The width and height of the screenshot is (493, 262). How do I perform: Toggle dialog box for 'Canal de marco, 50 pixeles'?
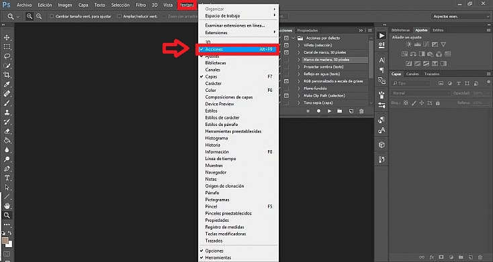286,52
